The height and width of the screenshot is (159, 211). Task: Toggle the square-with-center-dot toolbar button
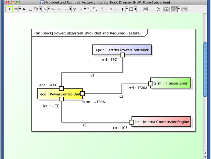[x=166, y=9]
